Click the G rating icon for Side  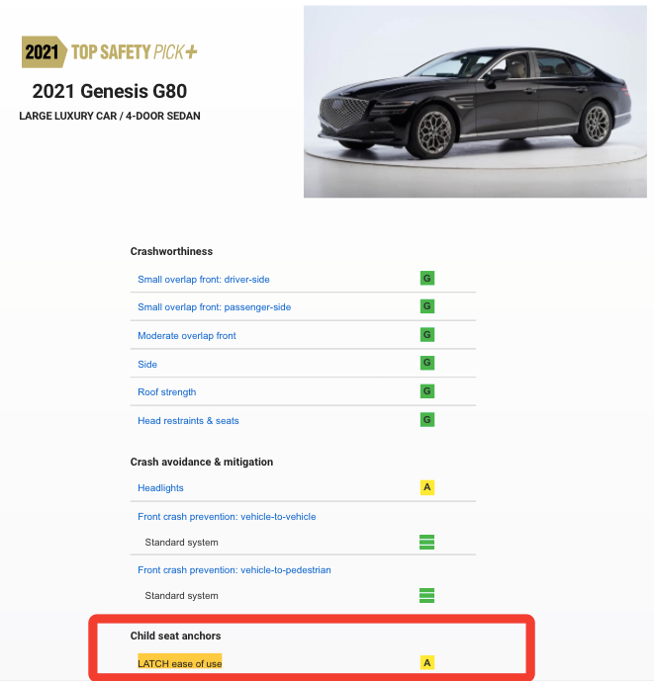[427, 363]
